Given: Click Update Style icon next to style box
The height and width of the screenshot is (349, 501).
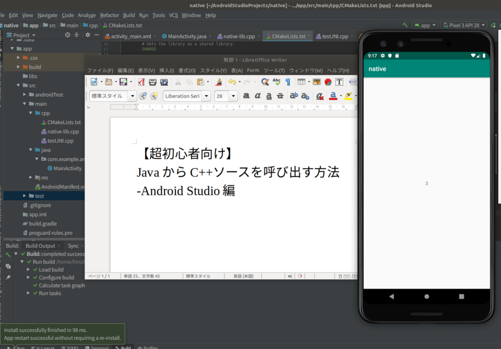Looking at the screenshot, I should point(143,96).
